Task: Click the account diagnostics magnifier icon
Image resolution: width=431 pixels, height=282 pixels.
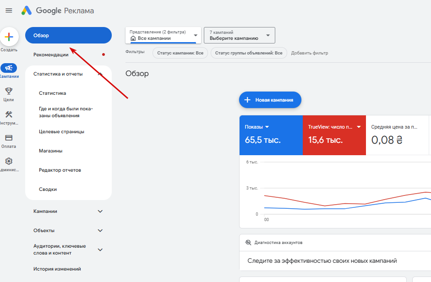Action: point(248,243)
